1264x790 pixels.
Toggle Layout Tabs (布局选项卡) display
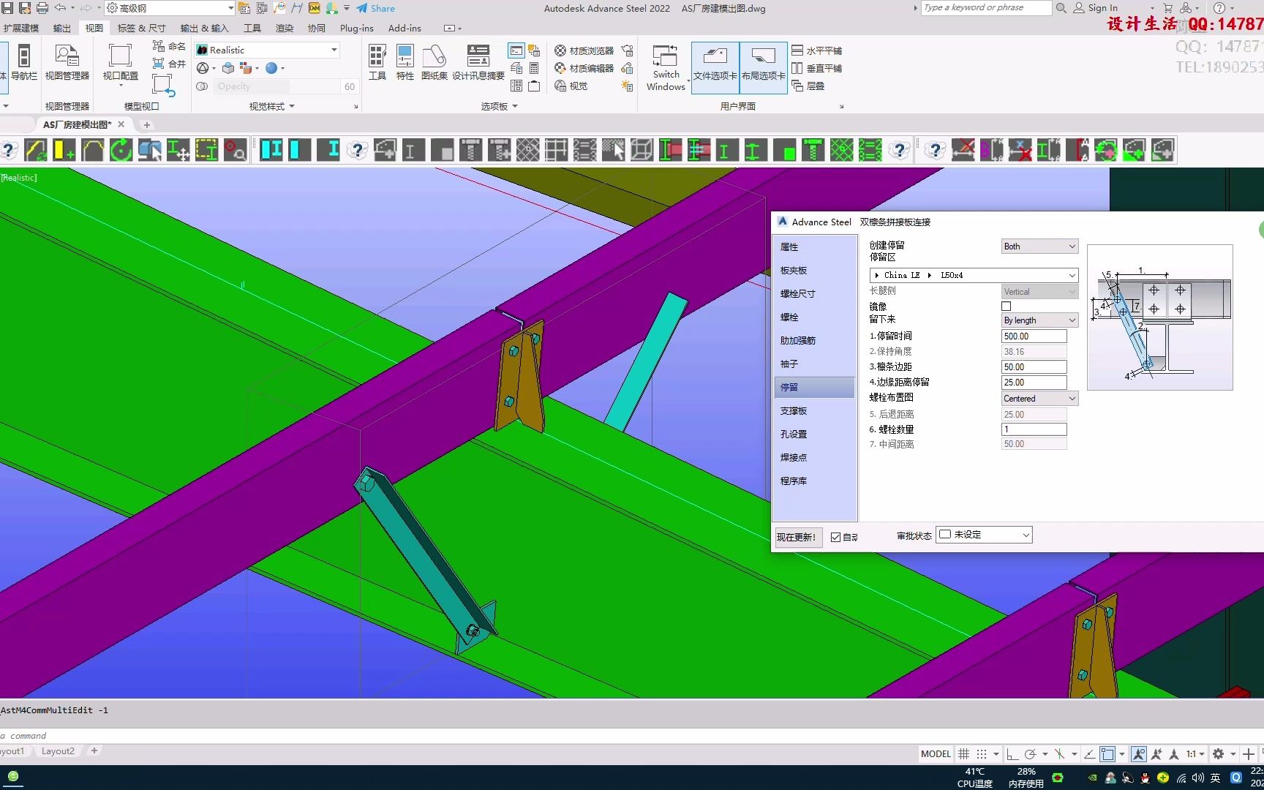764,67
